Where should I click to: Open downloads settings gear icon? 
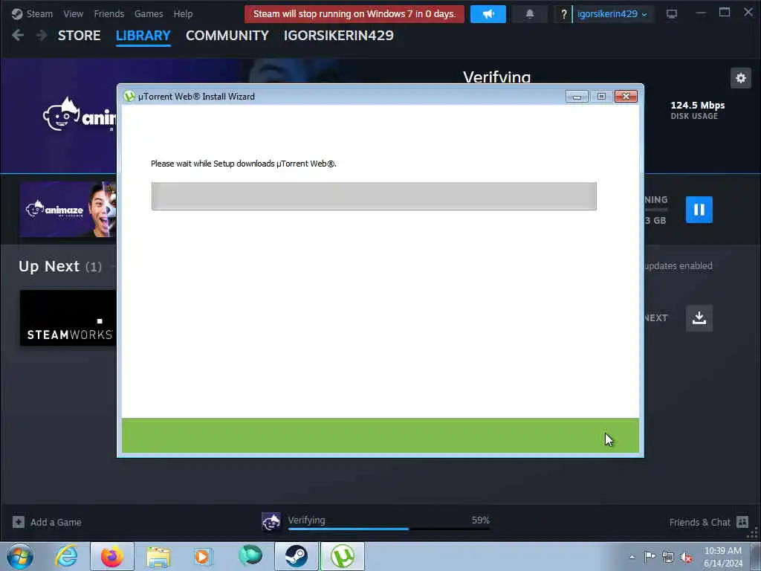coord(741,77)
